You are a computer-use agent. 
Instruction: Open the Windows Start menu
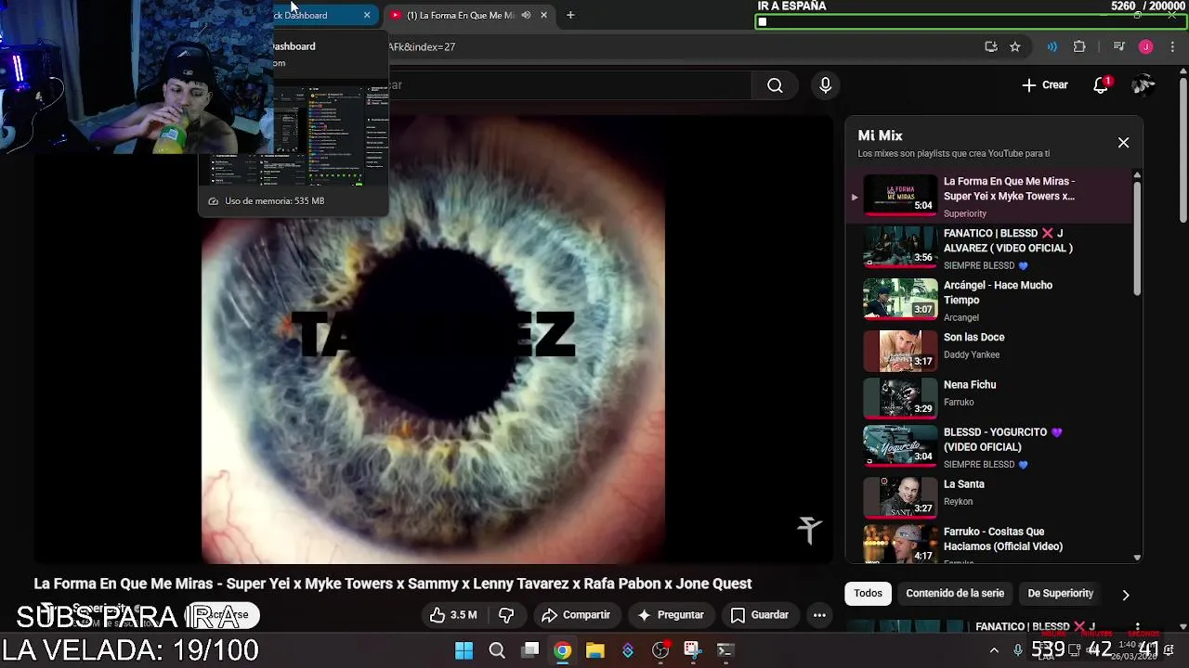[464, 650]
